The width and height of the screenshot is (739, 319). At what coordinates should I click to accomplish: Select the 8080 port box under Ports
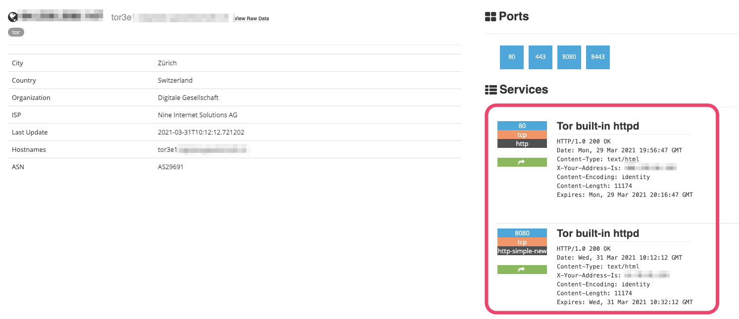(569, 57)
